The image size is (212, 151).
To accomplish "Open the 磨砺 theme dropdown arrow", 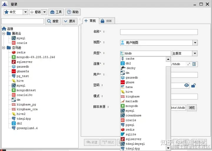I will (44, 12).
